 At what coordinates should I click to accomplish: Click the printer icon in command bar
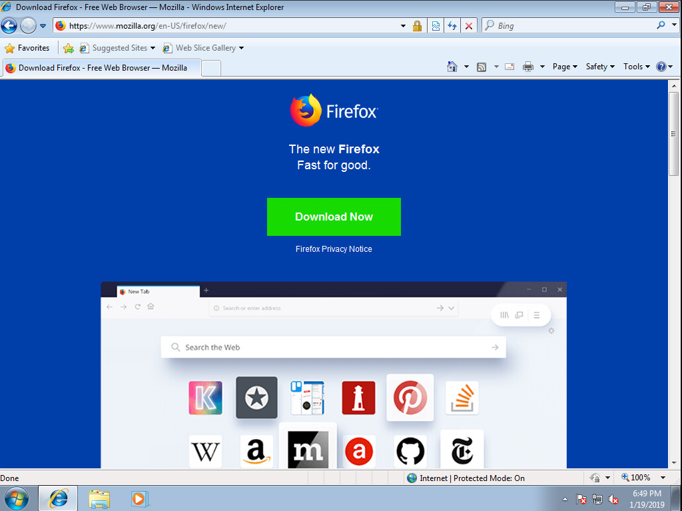[528, 67]
